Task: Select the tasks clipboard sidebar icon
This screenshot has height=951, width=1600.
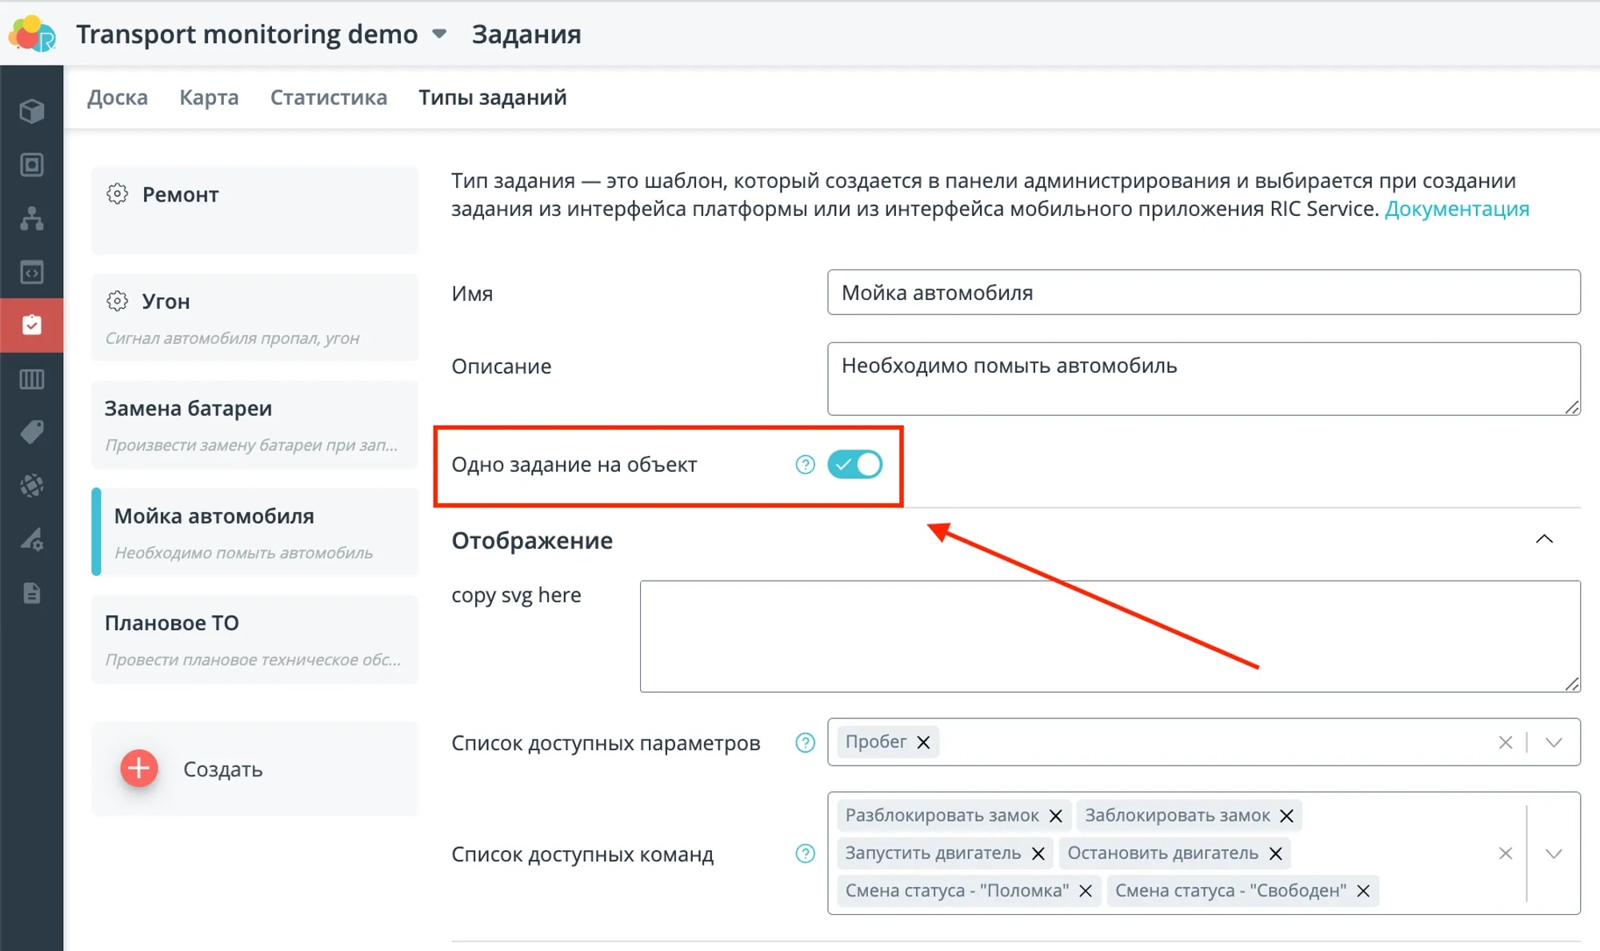Action: pyautogui.click(x=31, y=325)
